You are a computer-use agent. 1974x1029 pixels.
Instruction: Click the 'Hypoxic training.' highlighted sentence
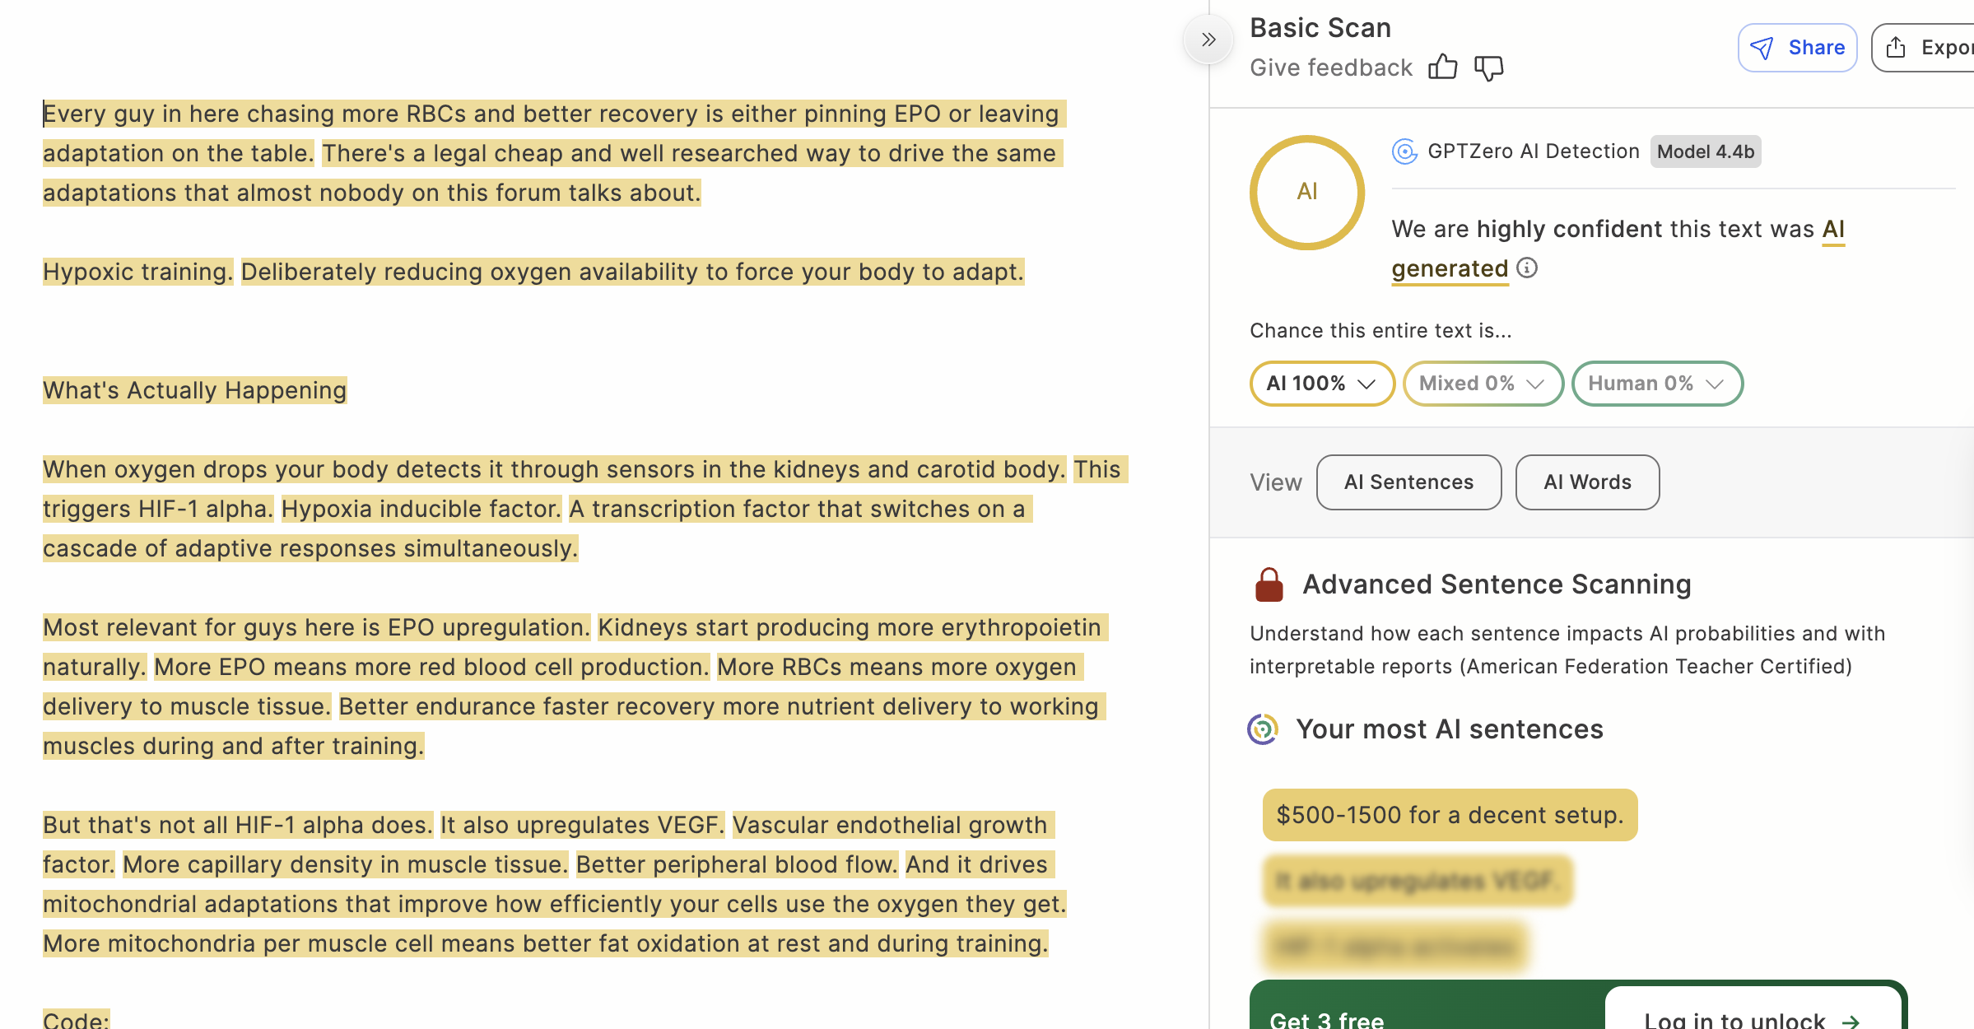(137, 272)
